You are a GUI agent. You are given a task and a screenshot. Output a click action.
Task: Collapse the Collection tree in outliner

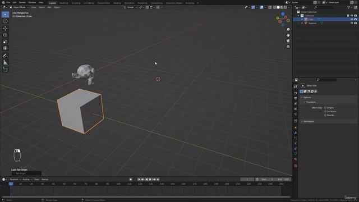[x=298, y=16]
